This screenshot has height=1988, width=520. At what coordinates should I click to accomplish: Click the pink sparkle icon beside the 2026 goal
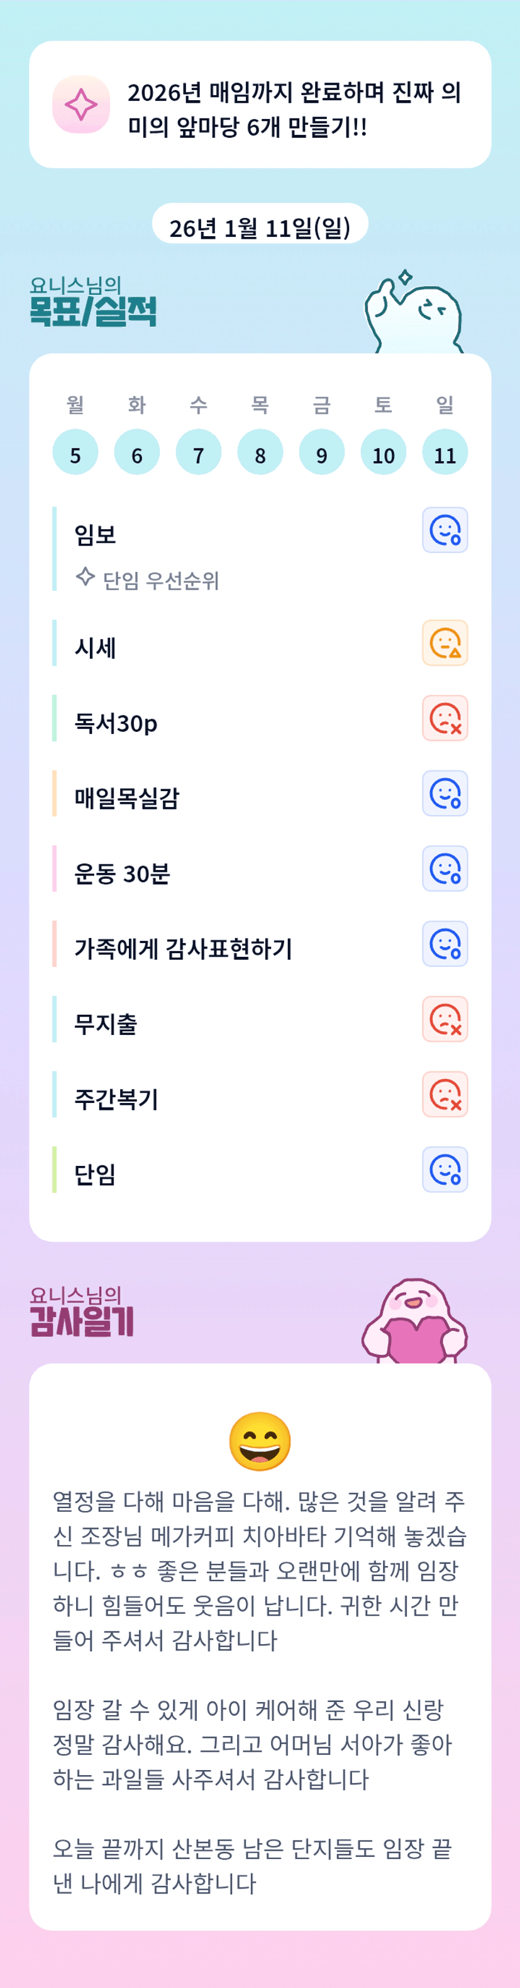81,104
